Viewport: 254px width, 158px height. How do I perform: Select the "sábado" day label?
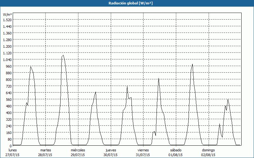(x=176, y=150)
